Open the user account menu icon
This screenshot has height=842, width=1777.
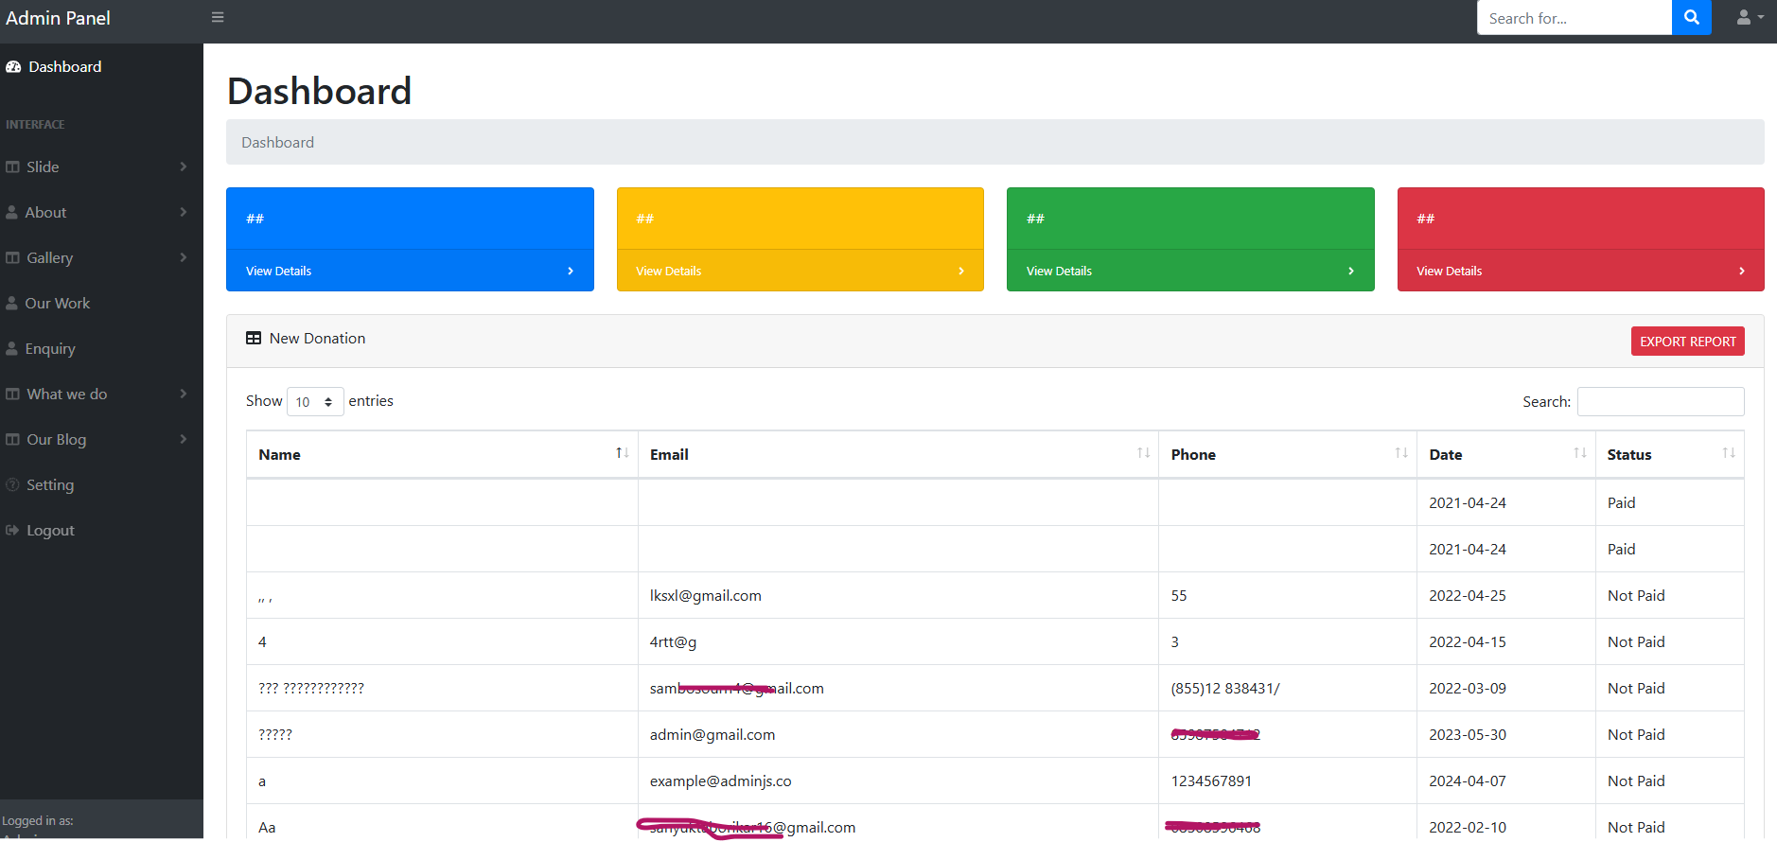(1750, 18)
